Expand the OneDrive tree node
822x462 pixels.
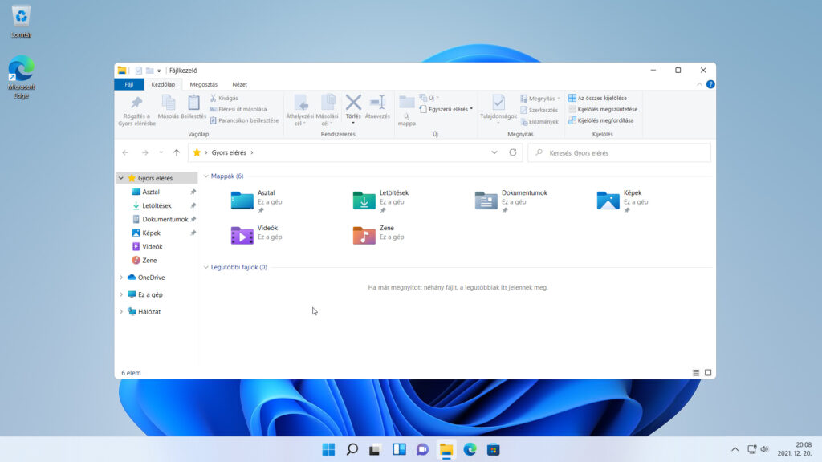[x=121, y=277]
